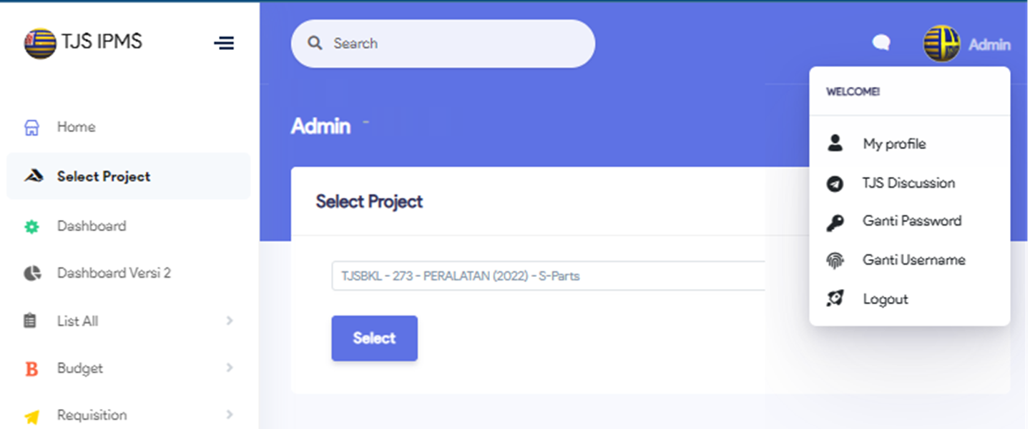
Task: Open TJS Discussion link in the menu
Action: [x=908, y=183]
